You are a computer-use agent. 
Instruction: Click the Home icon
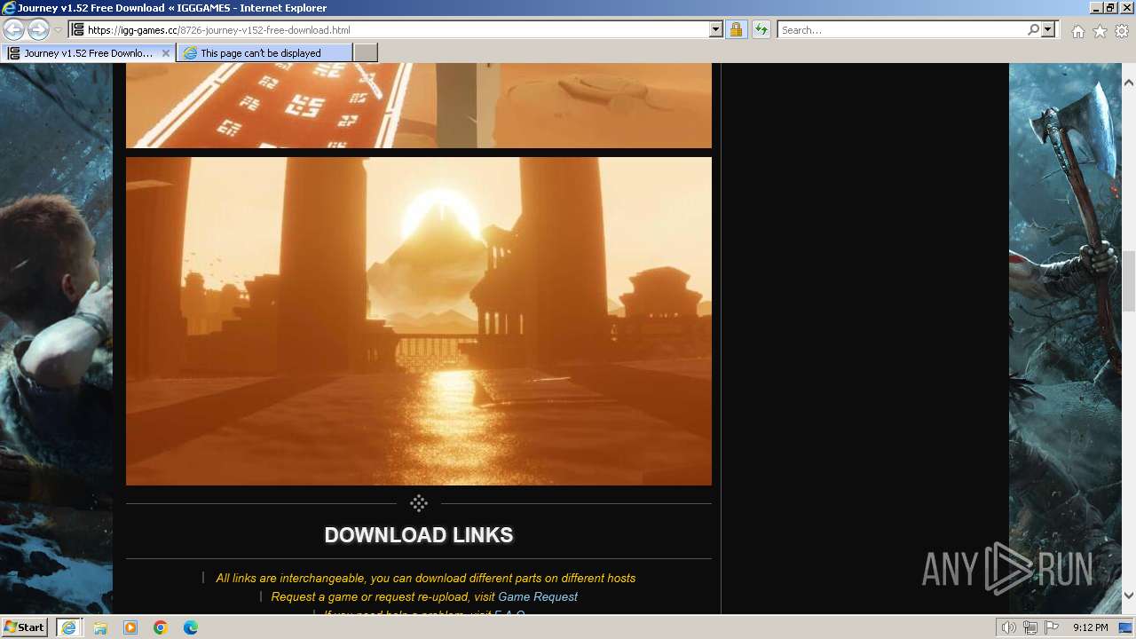click(x=1077, y=31)
